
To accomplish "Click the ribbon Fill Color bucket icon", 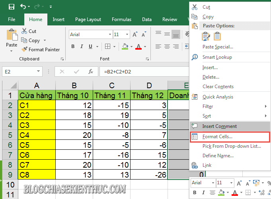I will (125, 46).
